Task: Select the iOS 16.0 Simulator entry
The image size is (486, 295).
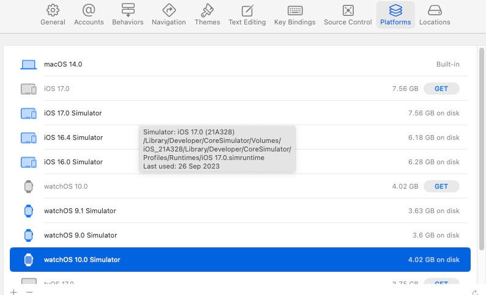Action: pyautogui.click(x=73, y=162)
